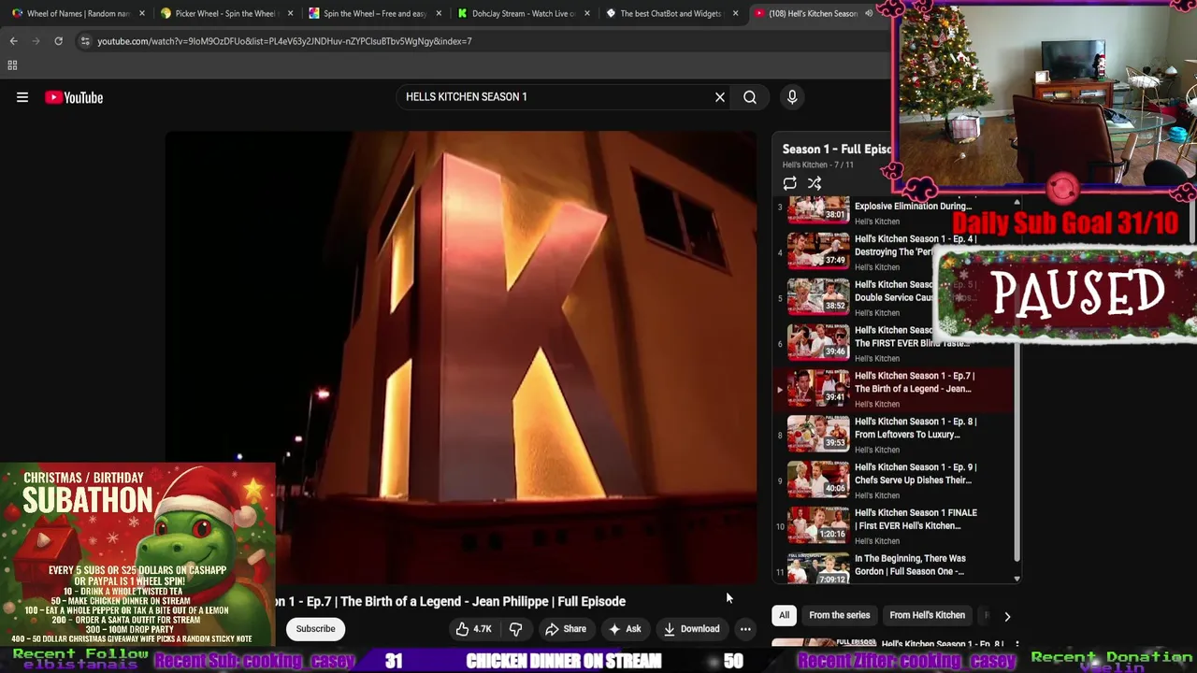
Task: Close the DohcJay Stream tab
Action: (x=587, y=14)
